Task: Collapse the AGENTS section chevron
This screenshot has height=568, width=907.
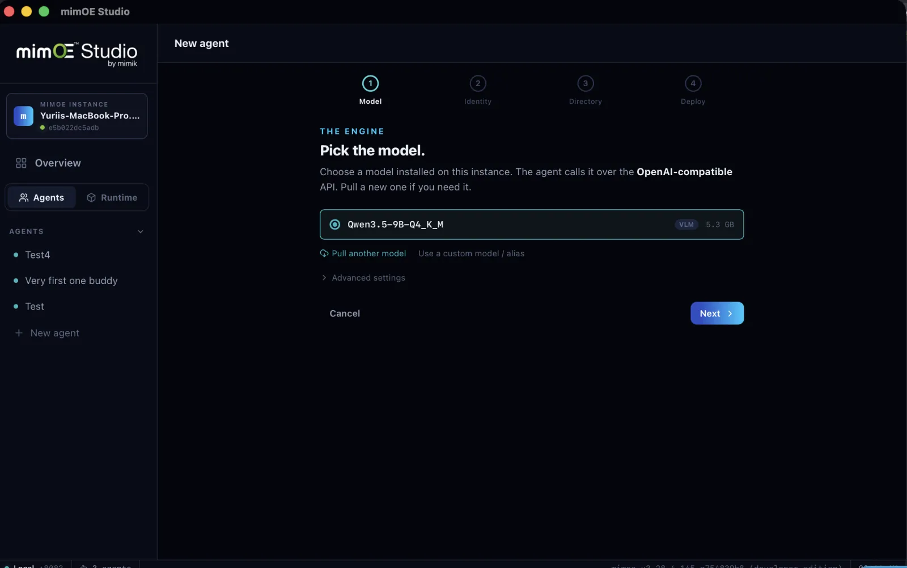Action: (x=141, y=231)
